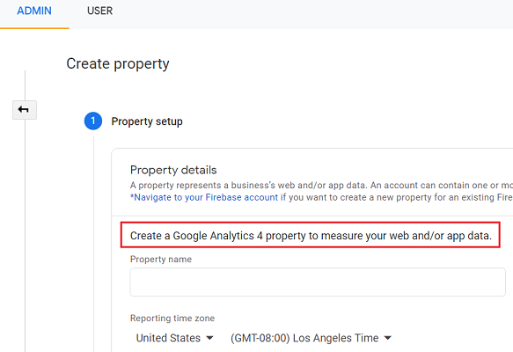Click the back arrow button
513x352 pixels.
coord(25,110)
